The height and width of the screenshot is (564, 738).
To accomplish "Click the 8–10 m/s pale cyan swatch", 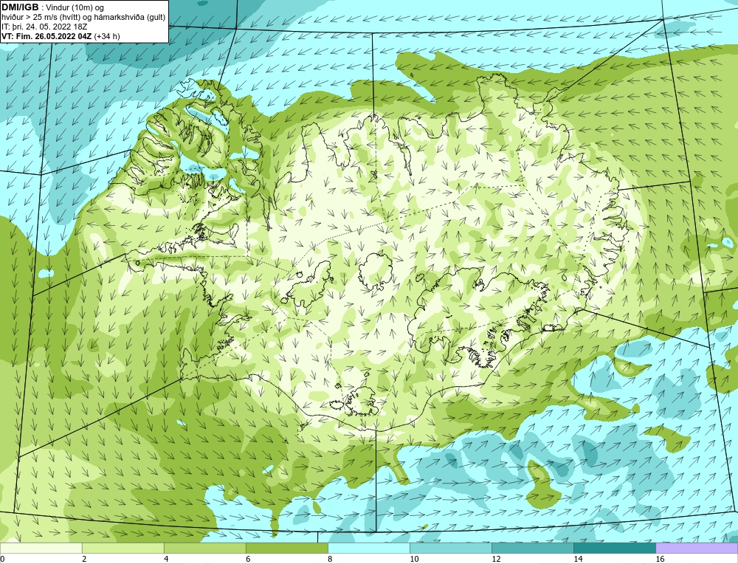I will click(368, 548).
